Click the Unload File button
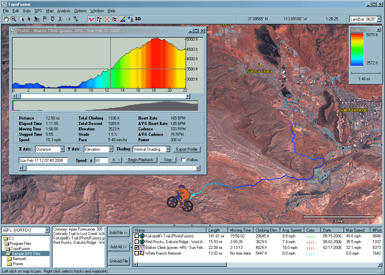This screenshot has width=385, height=275. (x=119, y=261)
